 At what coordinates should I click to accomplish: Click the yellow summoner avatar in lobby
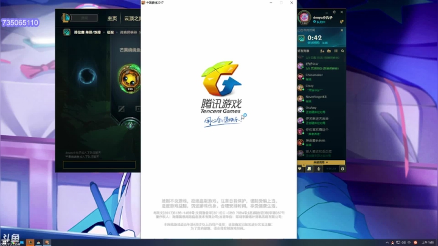click(x=130, y=79)
